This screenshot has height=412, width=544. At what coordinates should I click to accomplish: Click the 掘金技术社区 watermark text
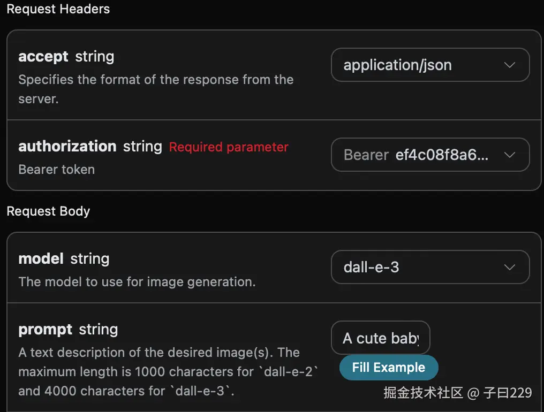[x=423, y=393]
